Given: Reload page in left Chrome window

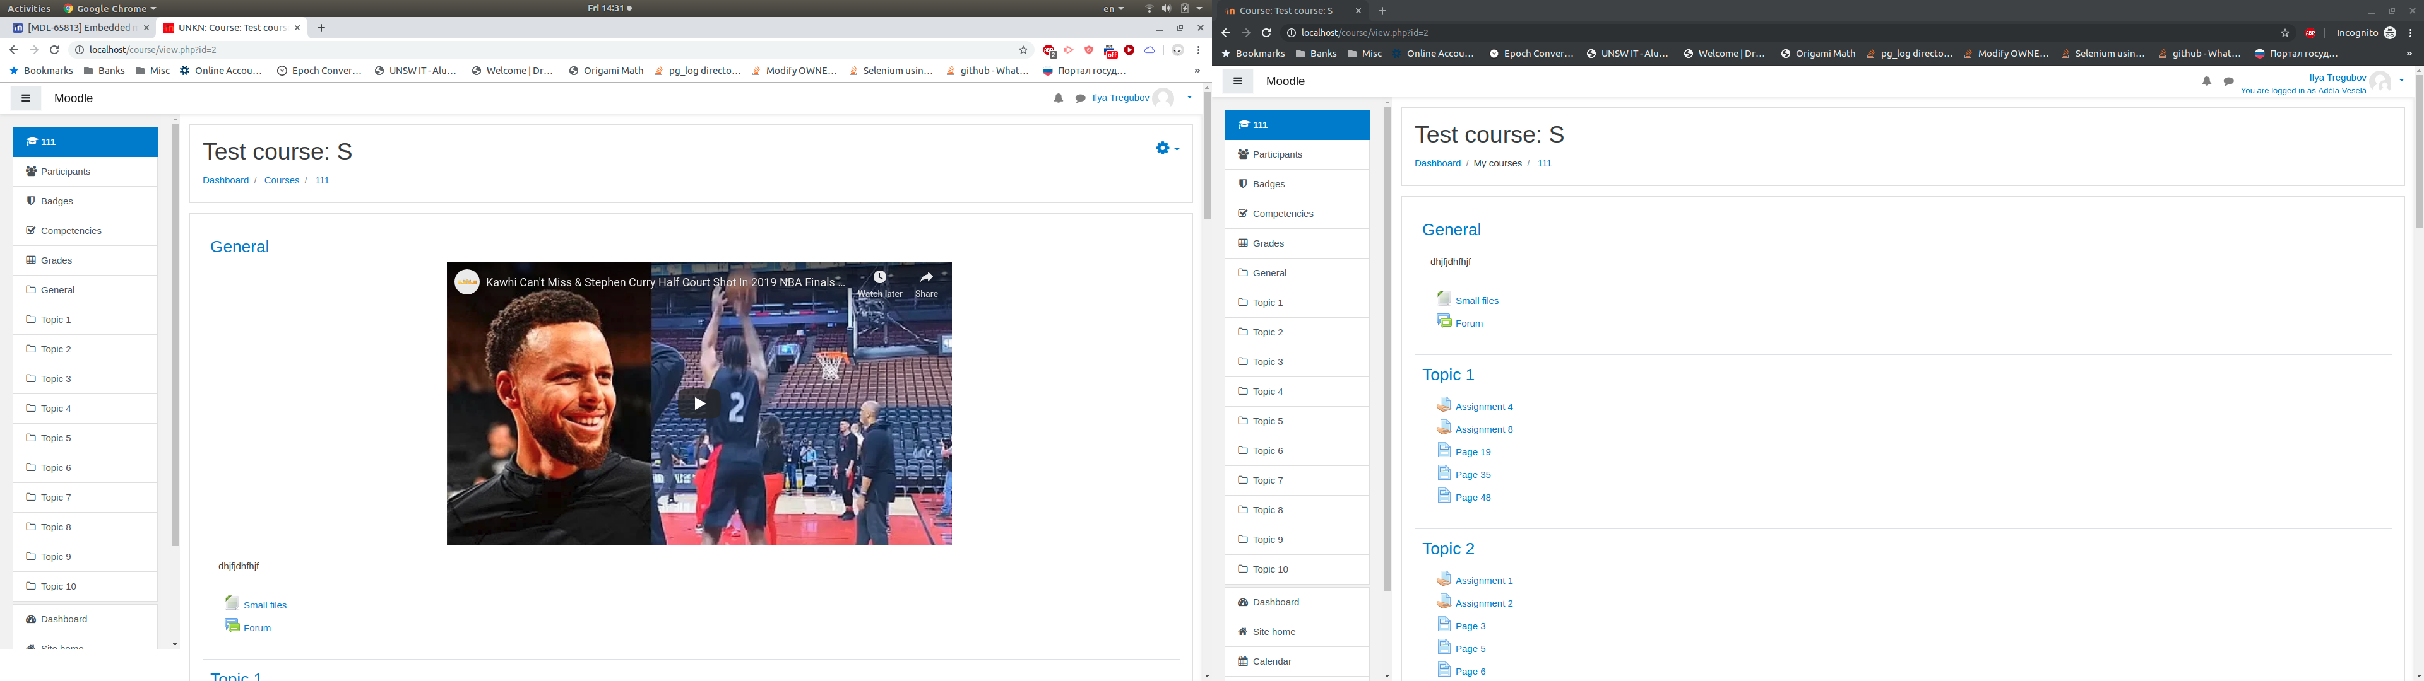Looking at the screenshot, I should [x=54, y=50].
